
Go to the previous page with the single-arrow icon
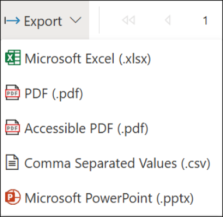[x=168, y=20]
